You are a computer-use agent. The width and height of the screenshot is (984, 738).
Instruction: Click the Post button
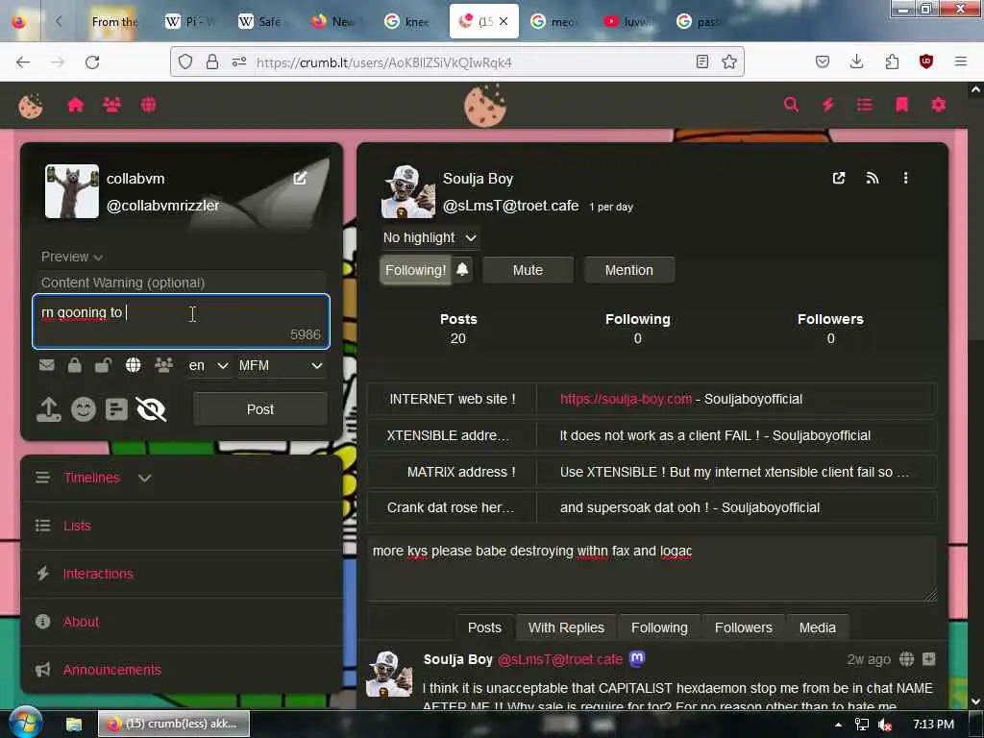(x=259, y=409)
